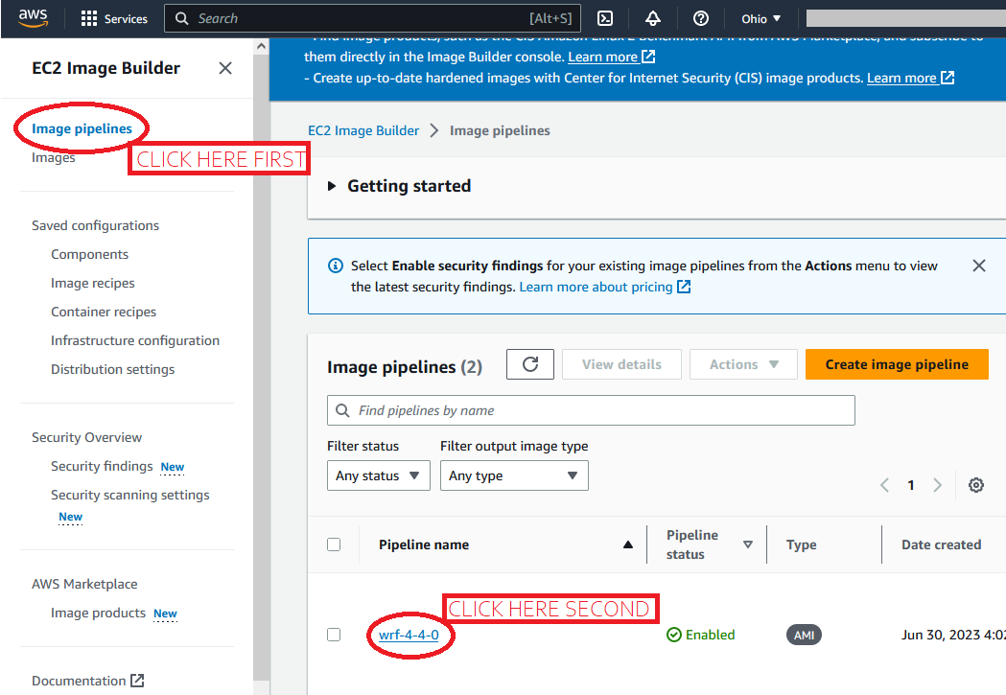The image size is (1006, 695).
Task: Open Infrastructure configuration in sidebar
Action: (134, 340)
